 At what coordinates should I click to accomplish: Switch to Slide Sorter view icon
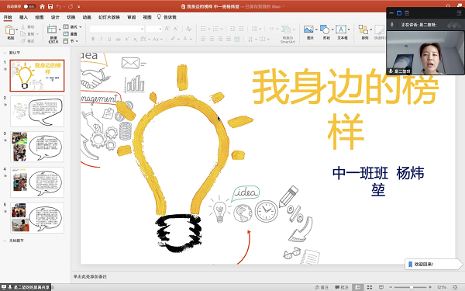[x=370, y=287]
